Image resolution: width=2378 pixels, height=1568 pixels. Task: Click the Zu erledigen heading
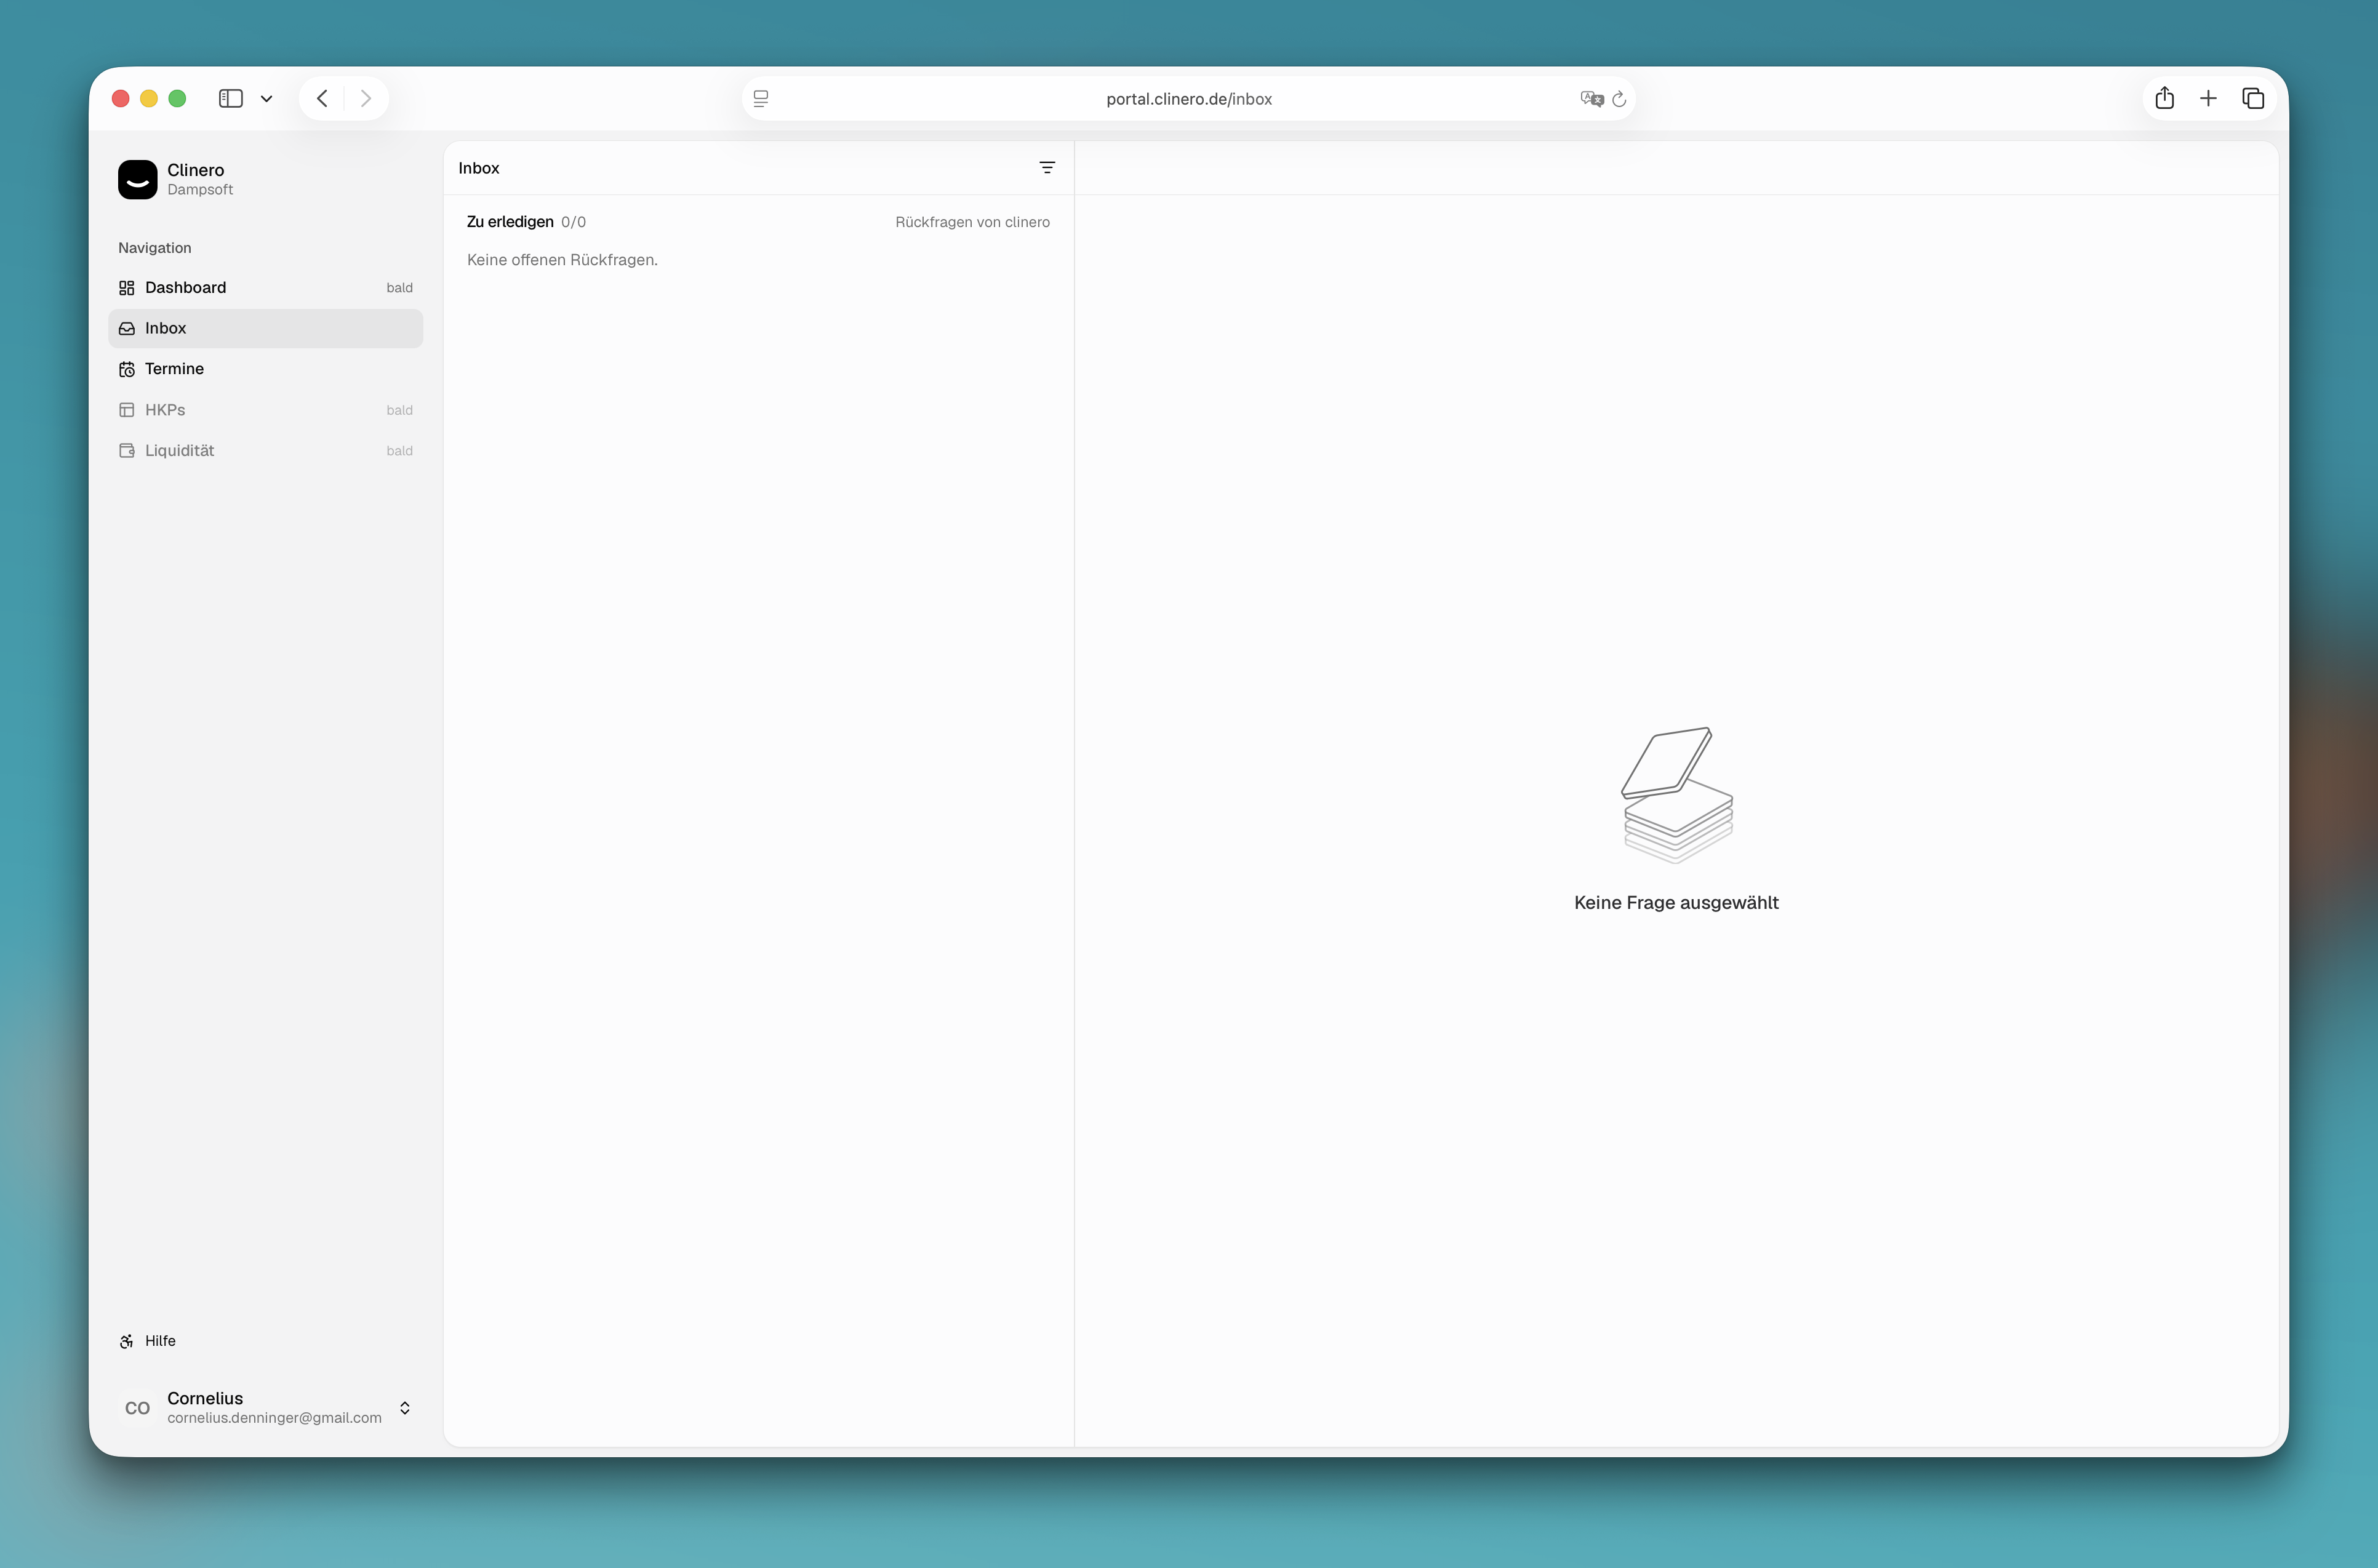[x=510, y=222]
